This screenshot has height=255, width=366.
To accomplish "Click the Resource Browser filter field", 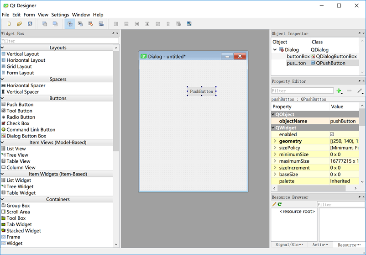I will pos(341,205).
